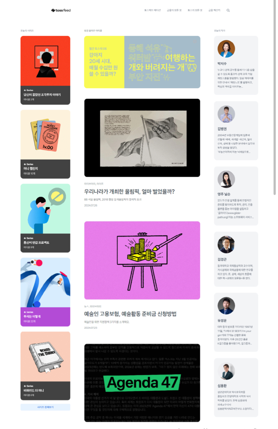Open article 우리나라가 개최한 올림픽, 얼마 벌었을까?

click(x=129, y=191)
